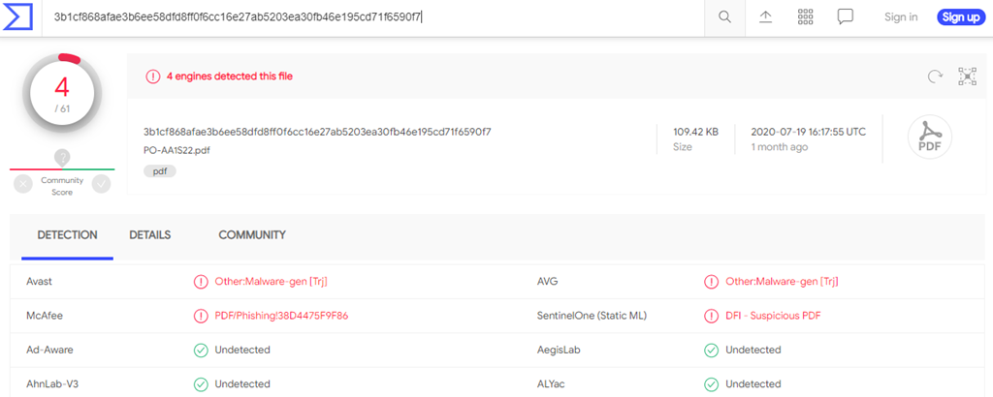The height and width of the screenshot is (397, 993).
Task: Open the COMMUNITY tab
Action: pyautogui.click(x=252, y=235)
